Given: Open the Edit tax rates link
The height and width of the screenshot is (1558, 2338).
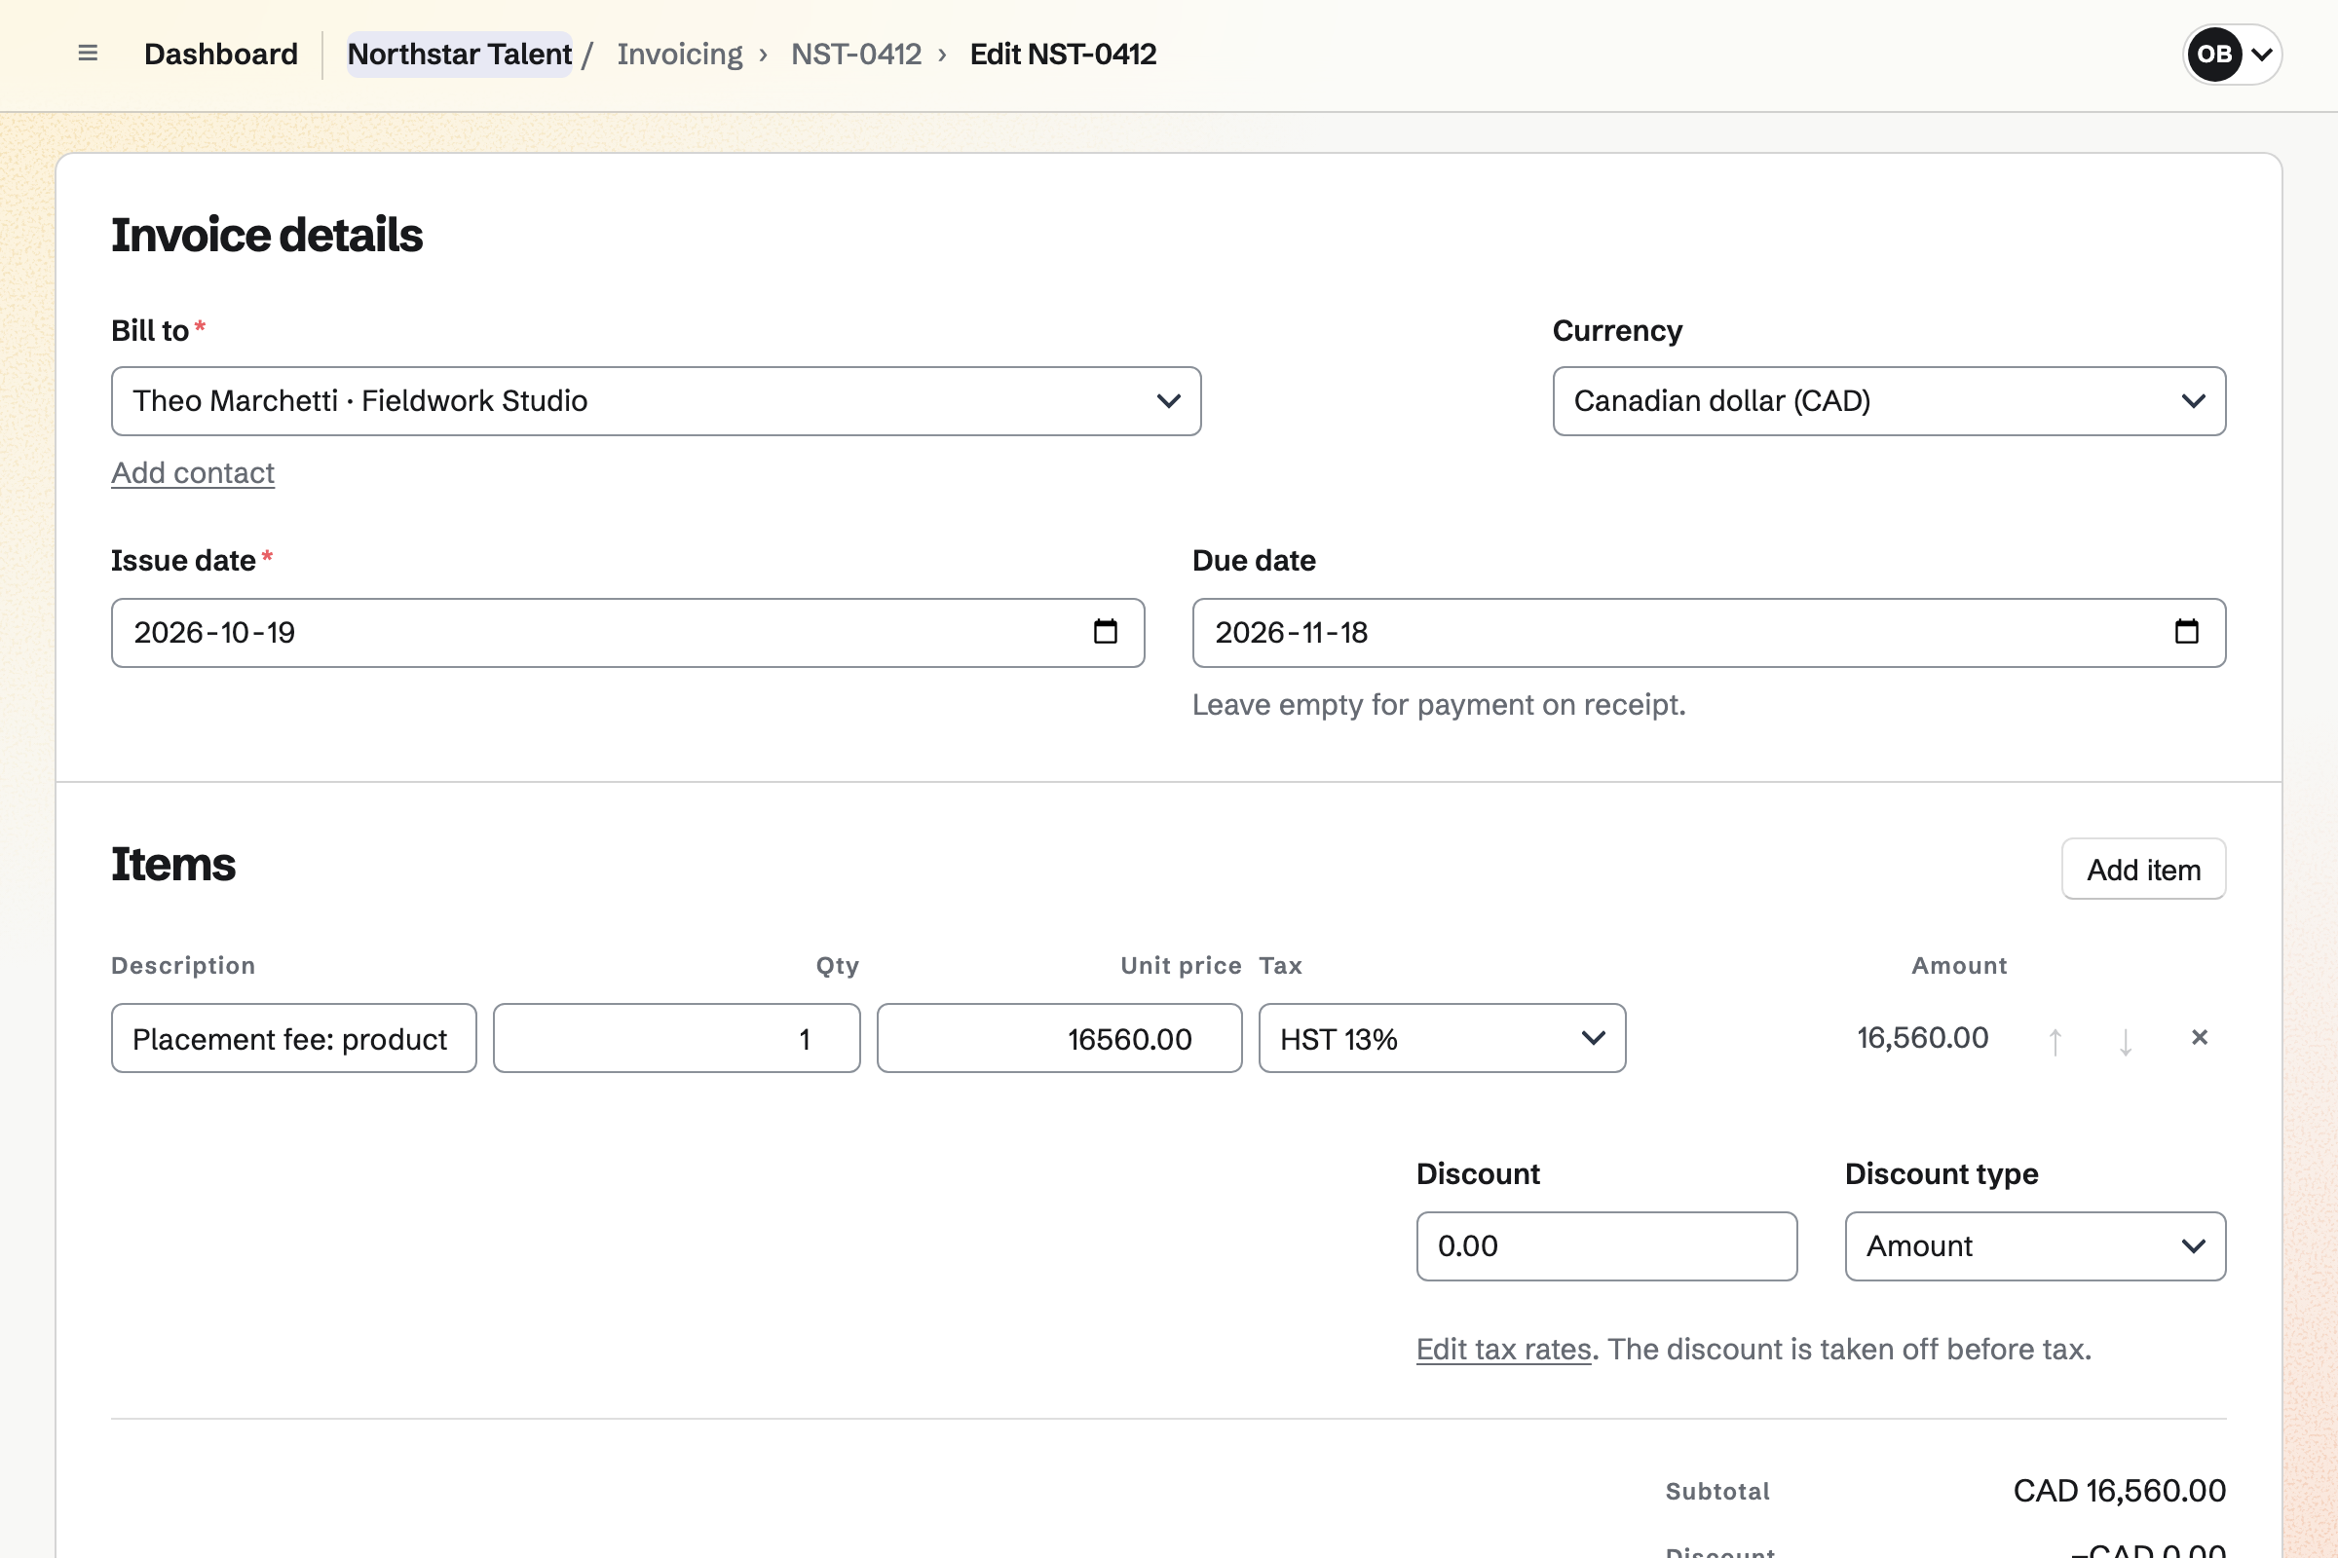Looking at the screenshot, I should click(x=1503, y=1350).
